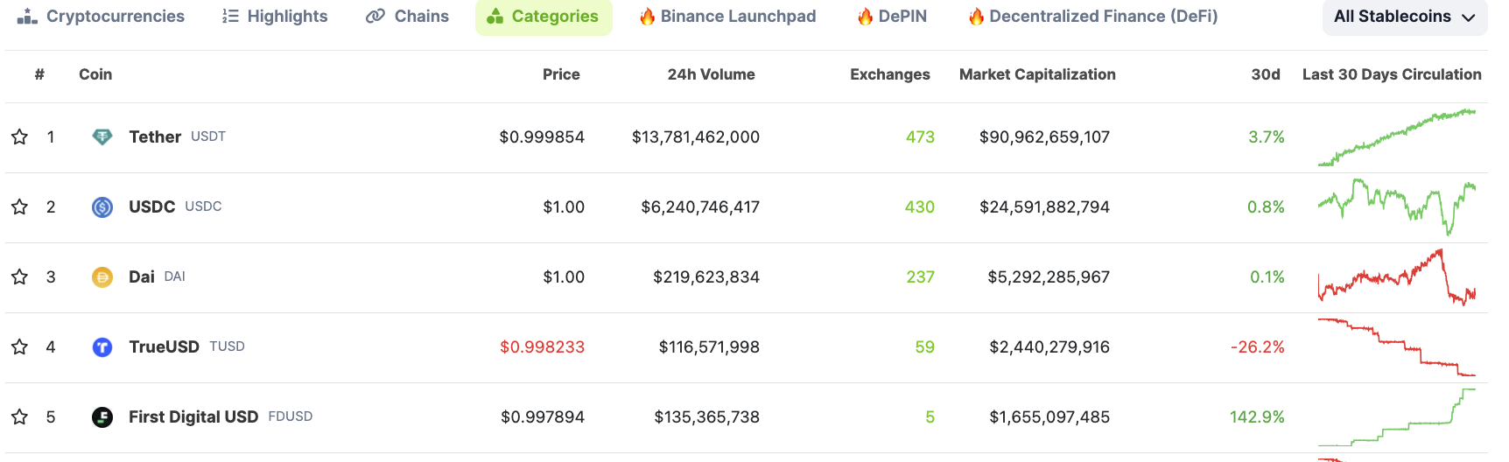Image resolution: width=1509 pixels, height=462 pixels.
Task: Click TrueUSD price $0.998233
Action: coord(542,346)
